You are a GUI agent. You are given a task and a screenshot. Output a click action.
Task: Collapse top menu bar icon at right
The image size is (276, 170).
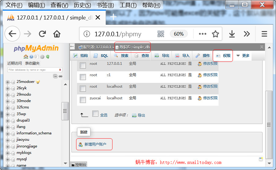[x=262, y=47]
